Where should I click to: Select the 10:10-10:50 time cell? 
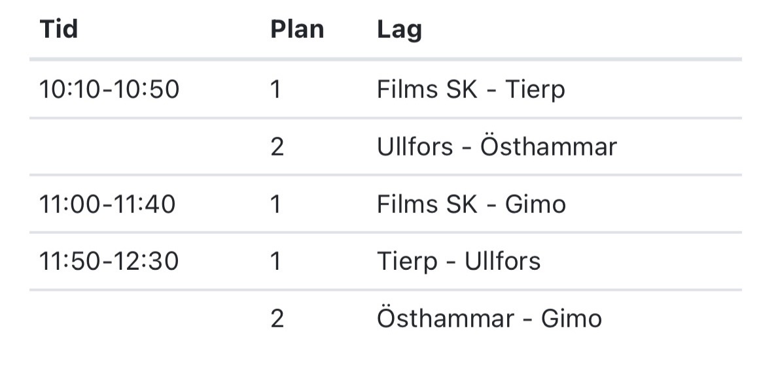click(x=109, y=89)
